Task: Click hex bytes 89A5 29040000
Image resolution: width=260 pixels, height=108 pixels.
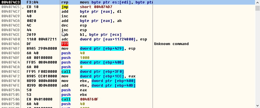Action: (x=42, y=49)
